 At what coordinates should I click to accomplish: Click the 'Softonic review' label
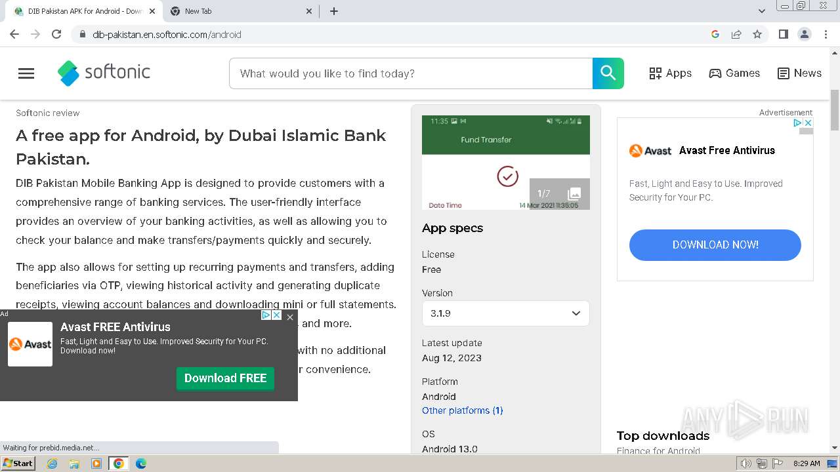coord(48,113)
